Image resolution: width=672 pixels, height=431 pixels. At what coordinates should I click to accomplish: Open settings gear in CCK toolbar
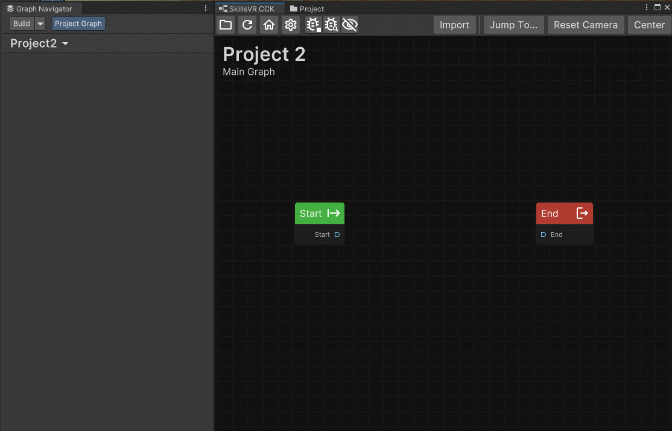(x=291, y=25)
